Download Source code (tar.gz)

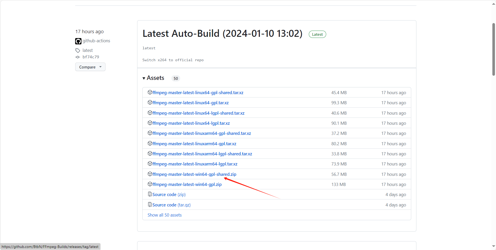171,205
